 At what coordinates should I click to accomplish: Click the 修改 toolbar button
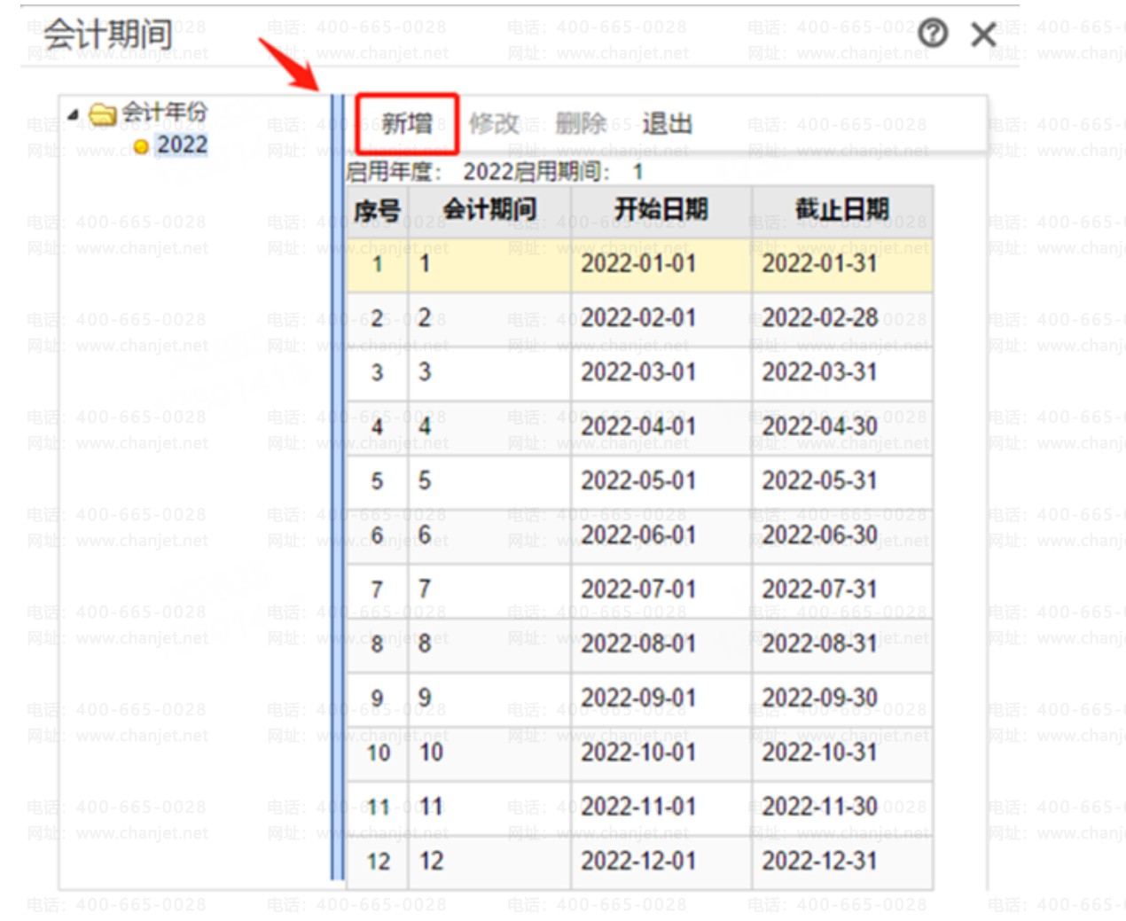coord(494,123)
